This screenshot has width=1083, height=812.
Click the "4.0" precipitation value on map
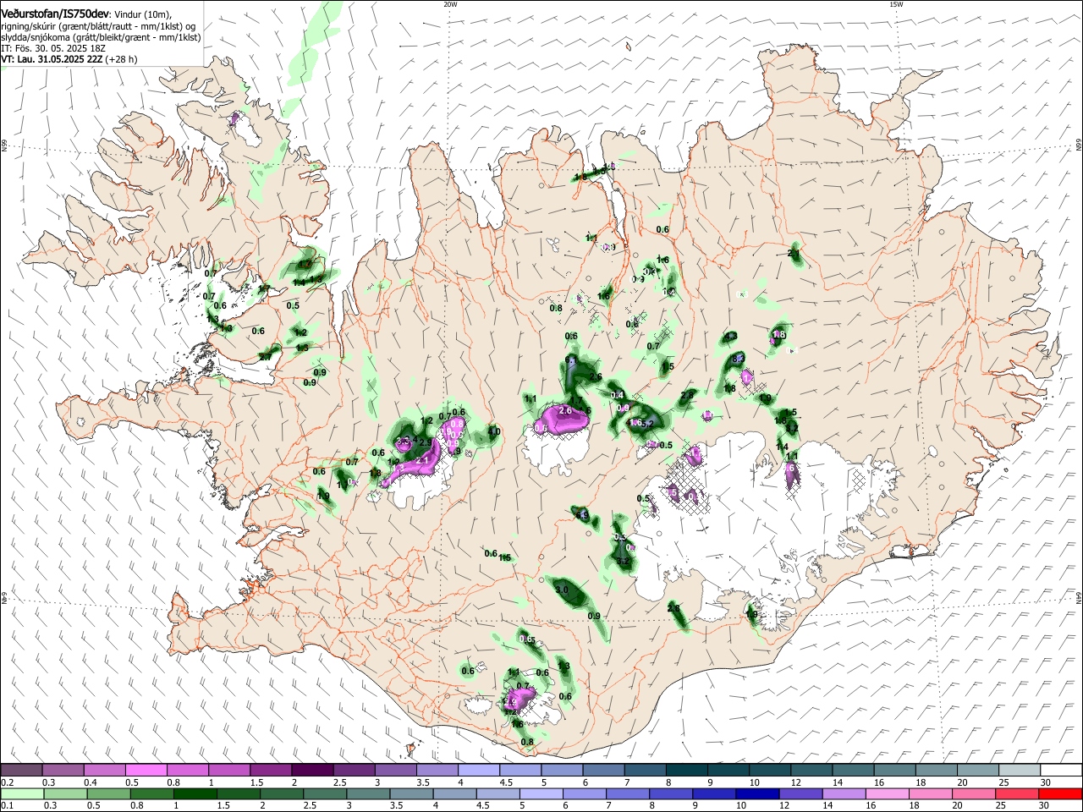point(495,431)
